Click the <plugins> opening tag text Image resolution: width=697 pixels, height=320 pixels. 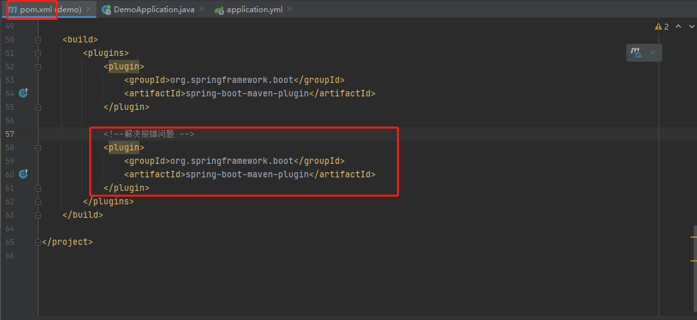click(x=106, y=53)
